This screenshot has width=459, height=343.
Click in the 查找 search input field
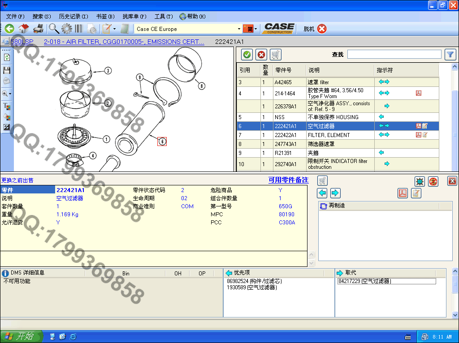[394, 54]
